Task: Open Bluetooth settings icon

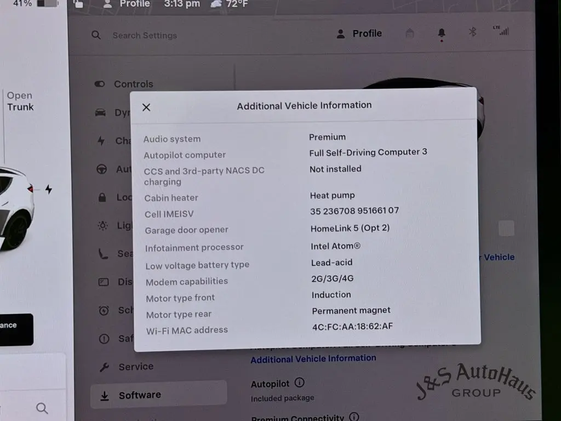Action: [x=472, y=32]
